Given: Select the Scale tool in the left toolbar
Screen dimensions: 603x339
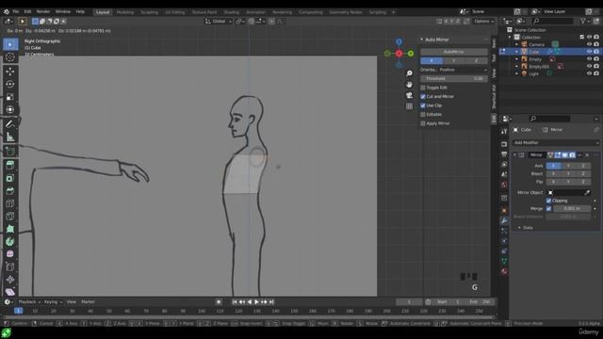Looking at the screenshot, I should [x=10, y=97].
